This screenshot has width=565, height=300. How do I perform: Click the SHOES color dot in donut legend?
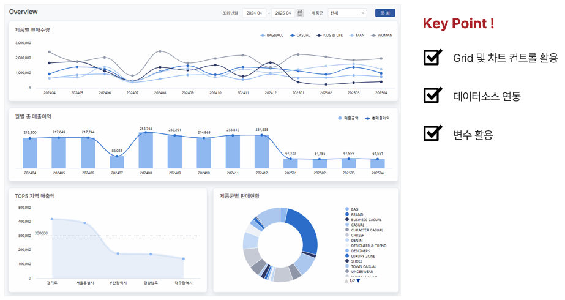click(x=347, y=261)
